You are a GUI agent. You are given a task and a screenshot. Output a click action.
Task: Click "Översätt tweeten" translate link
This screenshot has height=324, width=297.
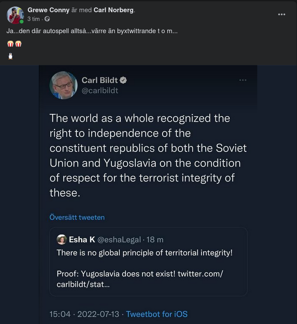point(77,217)
